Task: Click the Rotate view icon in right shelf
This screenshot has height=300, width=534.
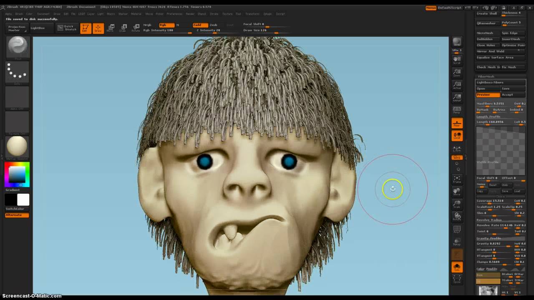Action: pos(457,217)
